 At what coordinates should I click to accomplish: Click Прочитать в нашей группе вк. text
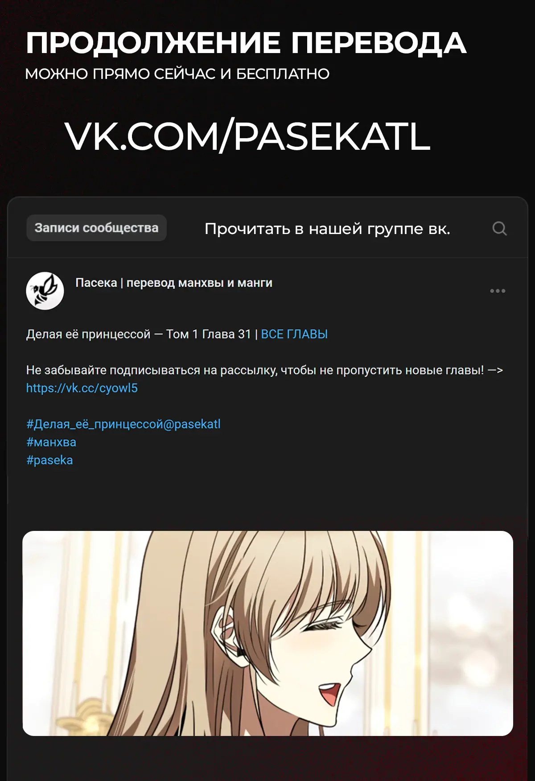click(x=327, y=229)
